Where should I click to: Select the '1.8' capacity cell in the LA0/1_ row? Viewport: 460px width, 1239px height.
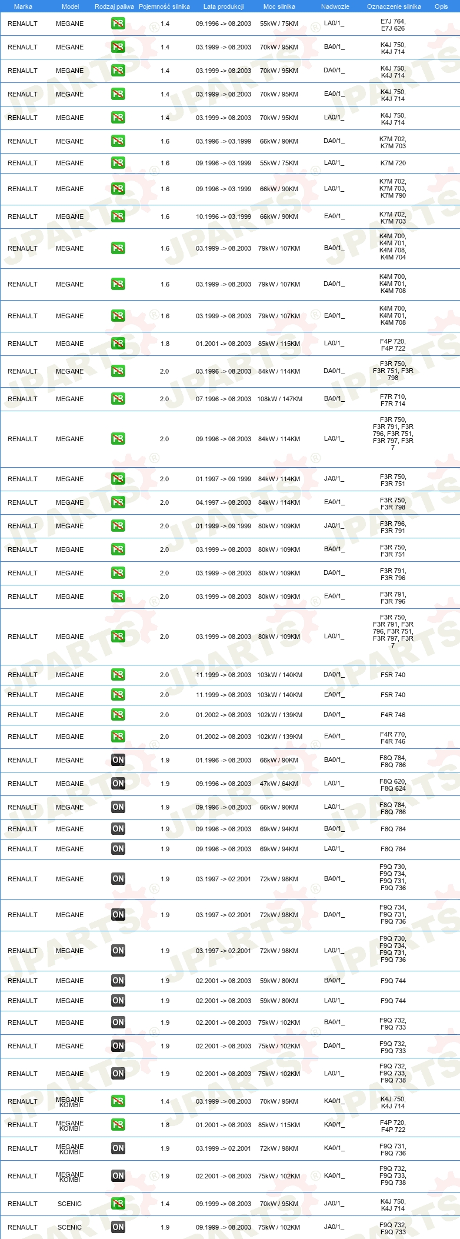tap(165, 344)
